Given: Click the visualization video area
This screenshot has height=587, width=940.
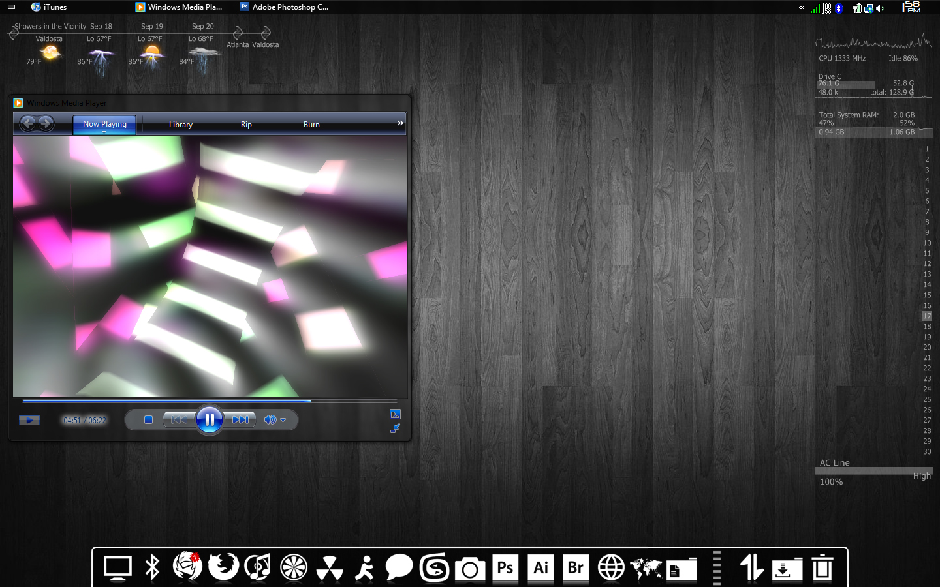Looking at the screenshot, I should [210, 266].
